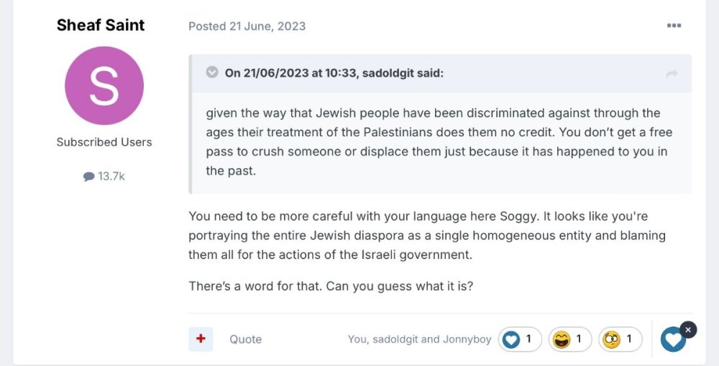
Task: Collapse the sadoldgit quote block
Action: [212, 72]
